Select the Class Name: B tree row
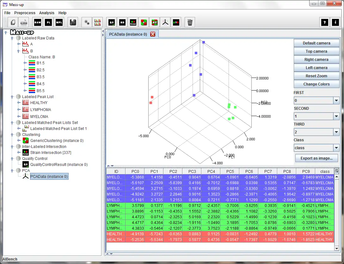 pyautogui.click(x=41, y=57)
